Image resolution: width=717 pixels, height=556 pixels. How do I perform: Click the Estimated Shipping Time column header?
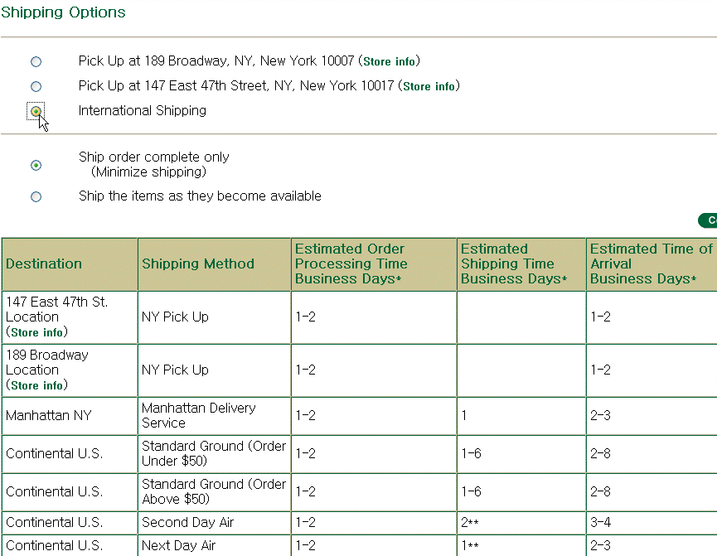click(x=513, y=263)
